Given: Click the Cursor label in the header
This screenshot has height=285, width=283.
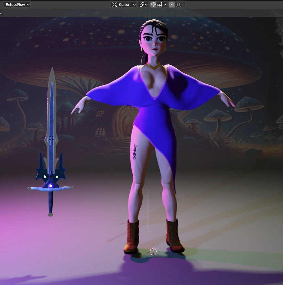Looking at the screenshot, I should click(125, 5).
